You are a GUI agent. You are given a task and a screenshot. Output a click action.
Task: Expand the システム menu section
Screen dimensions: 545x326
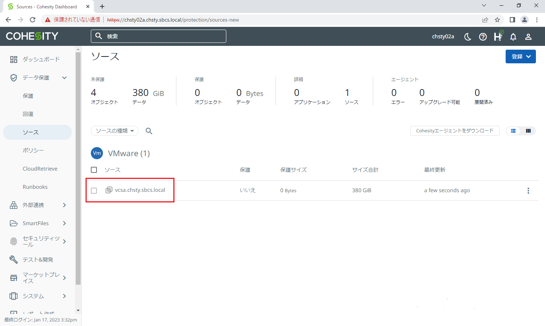point(64,296)
